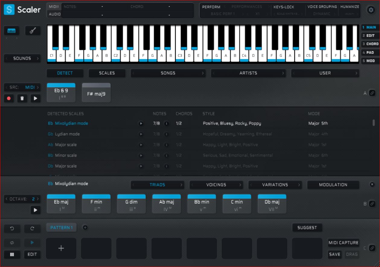The height and width of the screenshot is (267, 380).
Task: Increase the OCTAVE value with right arrow
Action: point(38,199)
